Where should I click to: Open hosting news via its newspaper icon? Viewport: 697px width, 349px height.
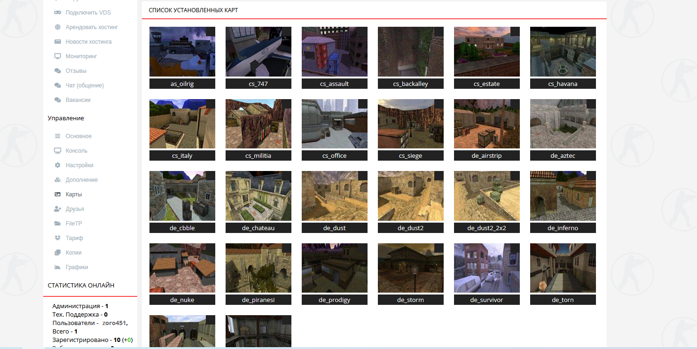58,42
